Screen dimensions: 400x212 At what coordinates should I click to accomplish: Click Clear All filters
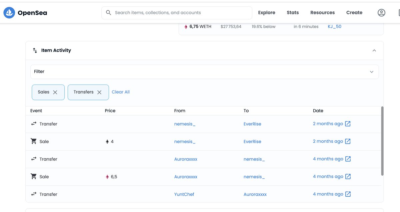click(121, 92)
